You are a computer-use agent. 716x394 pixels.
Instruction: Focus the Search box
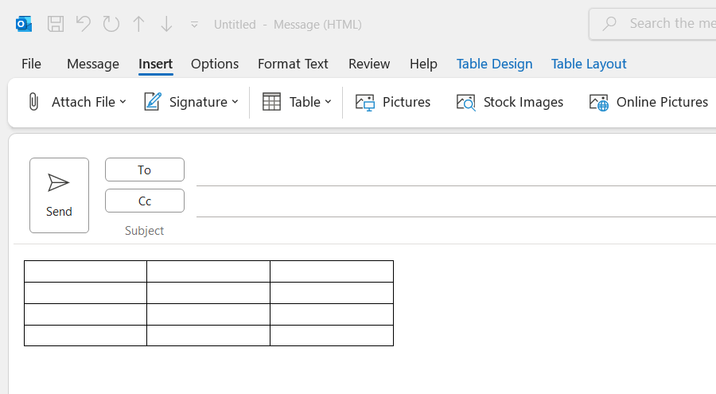(653, 24)
